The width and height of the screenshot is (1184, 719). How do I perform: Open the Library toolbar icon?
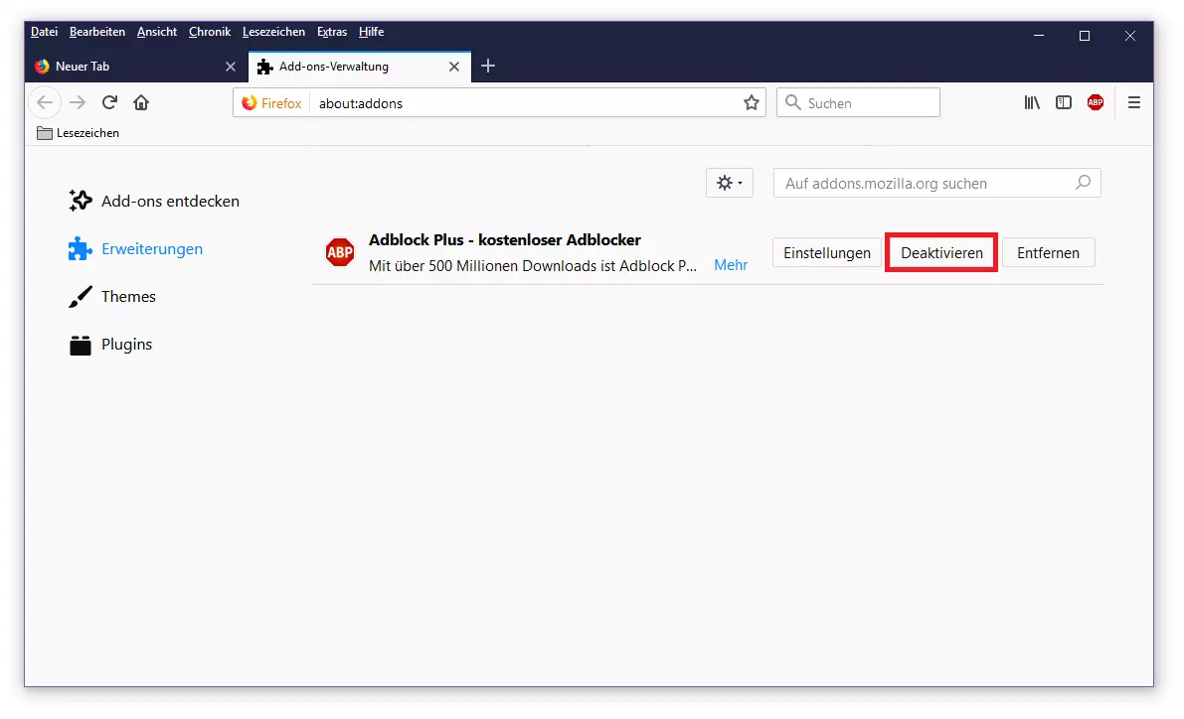(1032, 102)
